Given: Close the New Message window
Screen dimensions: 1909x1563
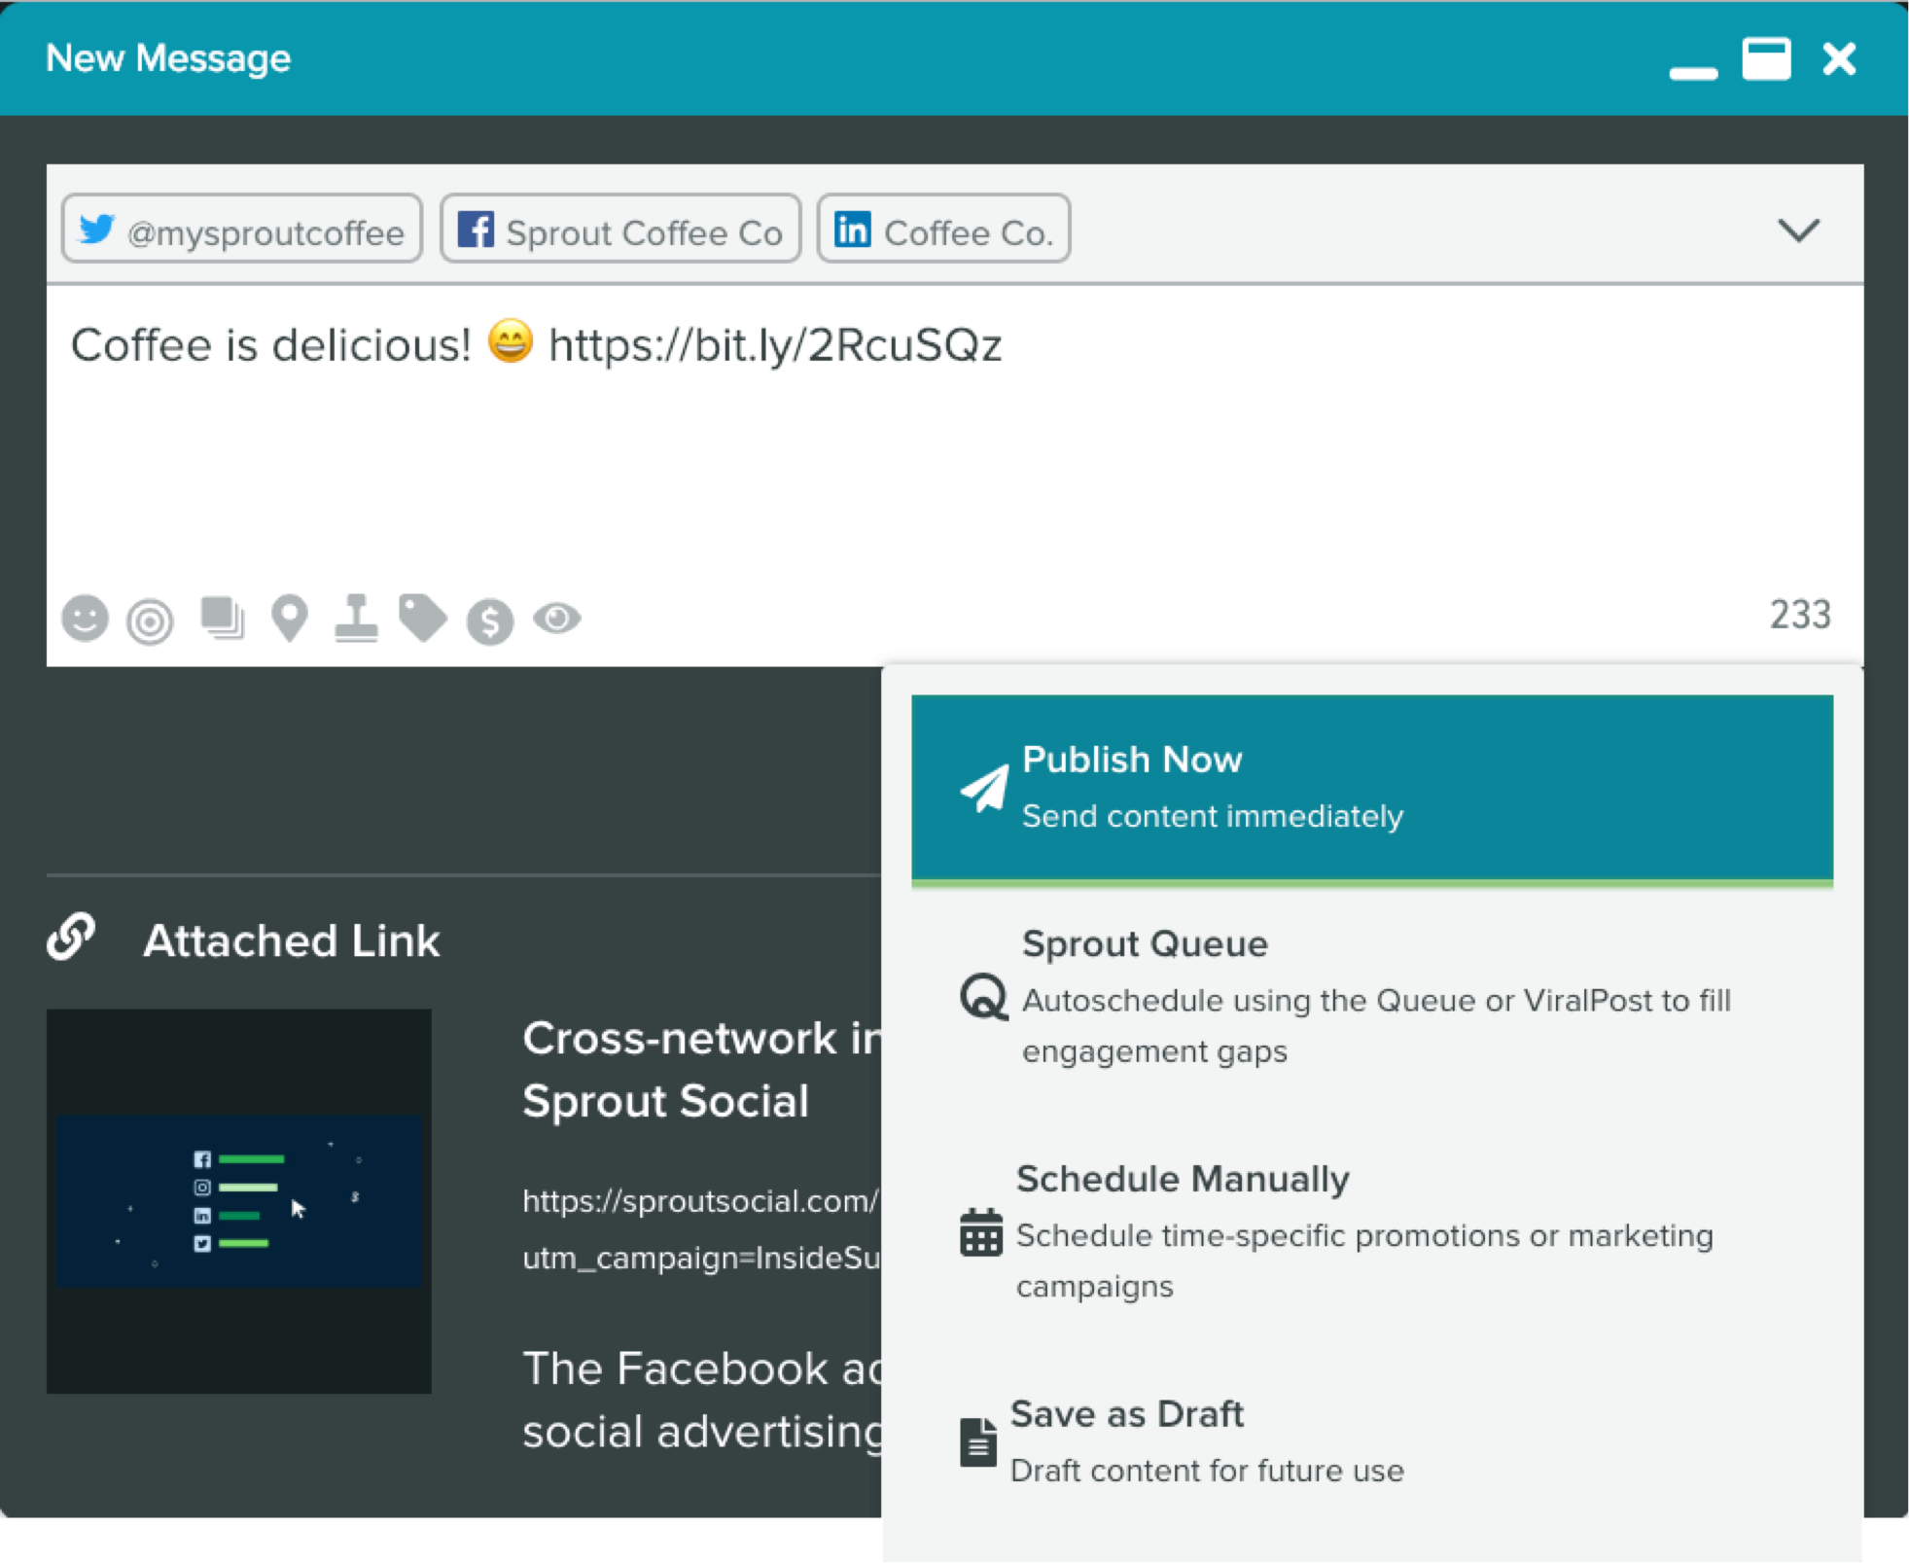Looking at the screenshot, I should 1839,59.
